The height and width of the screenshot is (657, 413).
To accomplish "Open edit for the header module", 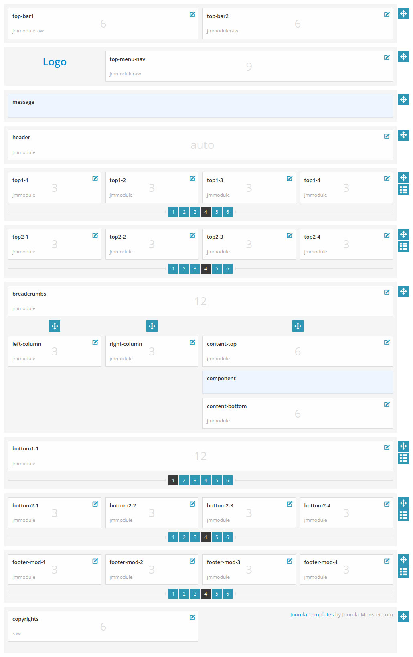I will click(387, 136).
